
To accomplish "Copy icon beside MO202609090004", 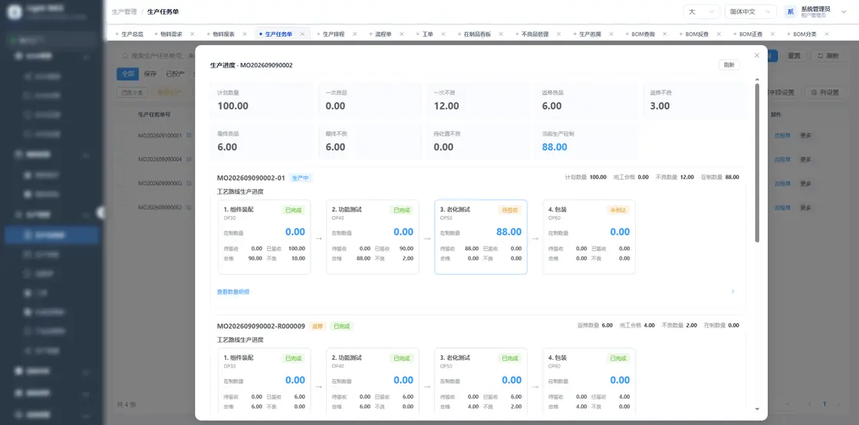I will tap(188, 159).
